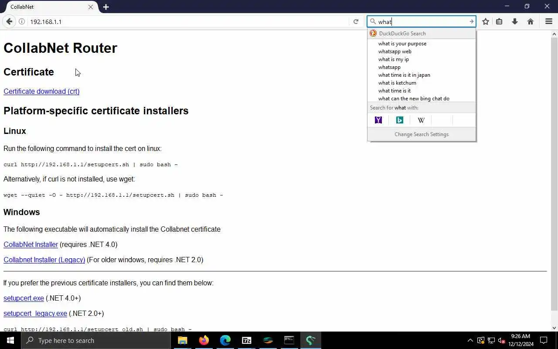The image size is (558, 349).
Task: Download setupcert.exe link
Action: click(x=24, y=298)
